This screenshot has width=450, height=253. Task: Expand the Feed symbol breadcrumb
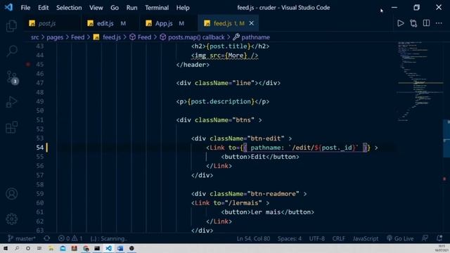141,37
